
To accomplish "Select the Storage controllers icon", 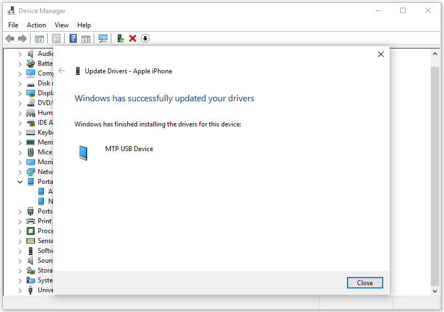I will [x=31, y=270].
